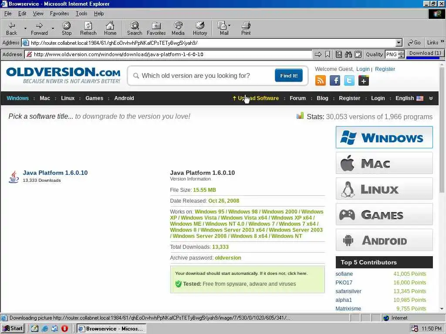Open the Facebook icon
The height and width of the screenshot is (334, 446).
(335, 80)
